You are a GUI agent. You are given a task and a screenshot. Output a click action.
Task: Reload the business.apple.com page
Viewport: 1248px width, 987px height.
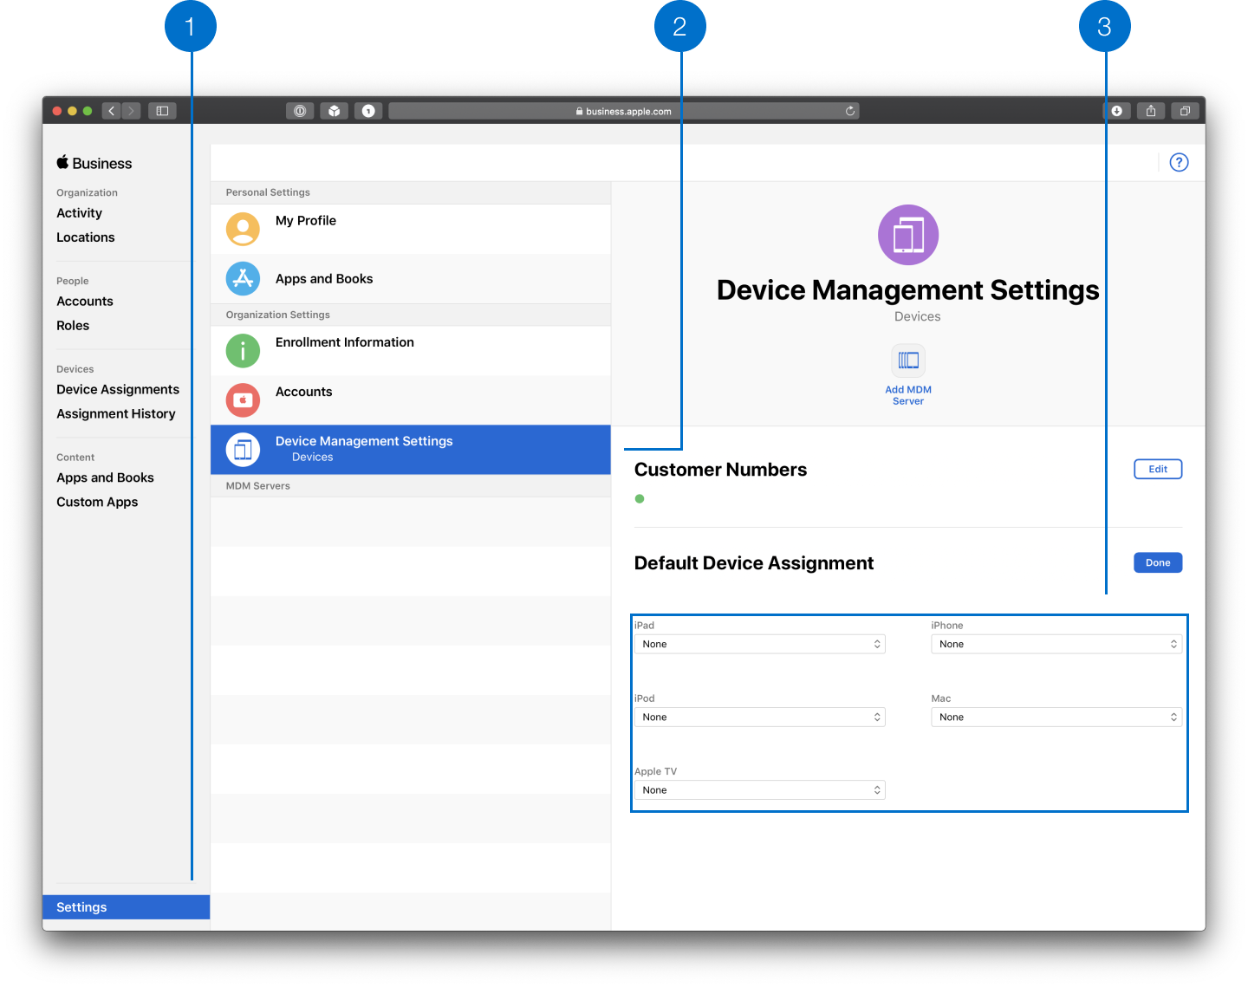(x=850, y=111)
